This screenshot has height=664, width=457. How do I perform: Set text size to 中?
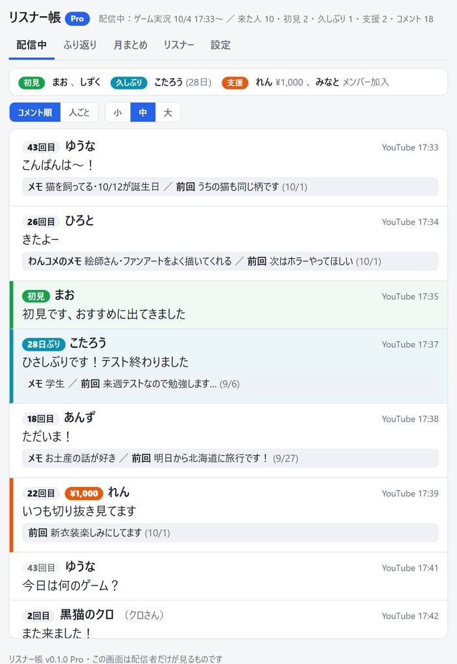(x=143, y=112)
